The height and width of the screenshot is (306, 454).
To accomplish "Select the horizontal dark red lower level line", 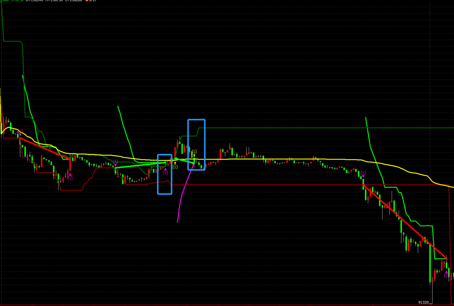I will [310, 185].
